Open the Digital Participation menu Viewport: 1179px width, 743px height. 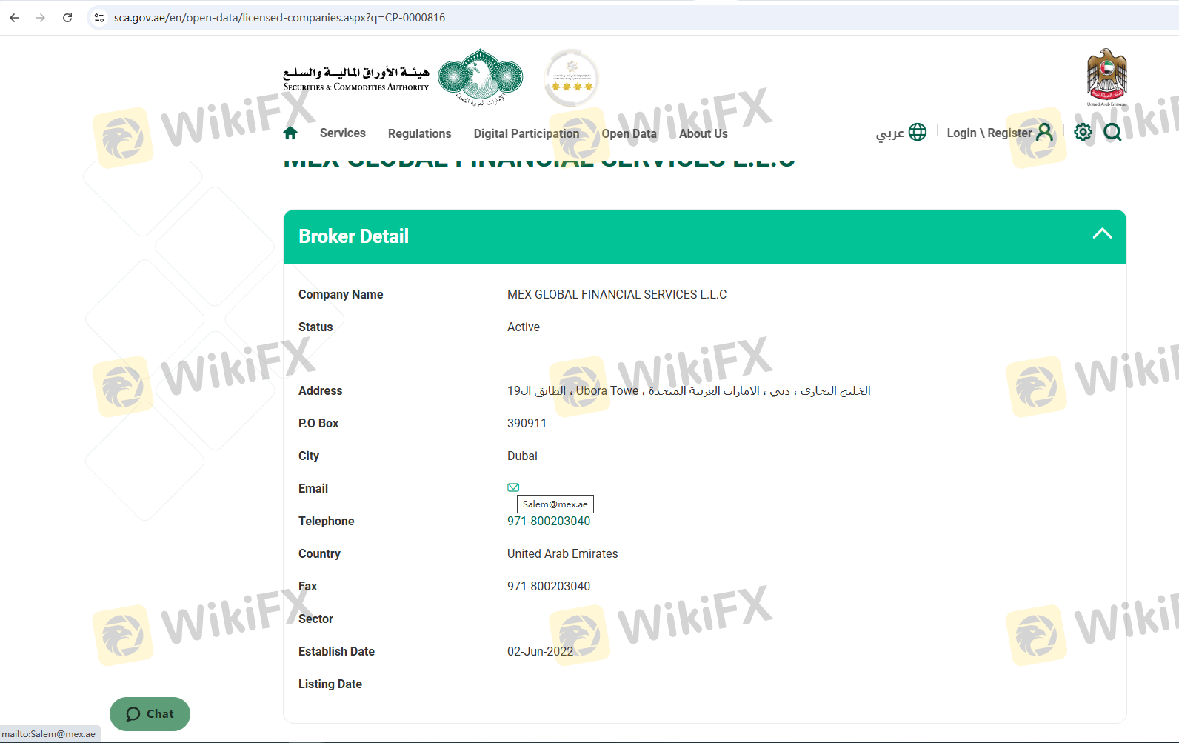(526, 133)
